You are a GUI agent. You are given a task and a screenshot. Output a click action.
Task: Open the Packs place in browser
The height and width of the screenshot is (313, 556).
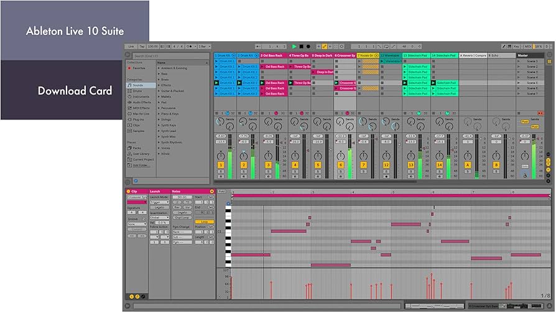(136, 147)
